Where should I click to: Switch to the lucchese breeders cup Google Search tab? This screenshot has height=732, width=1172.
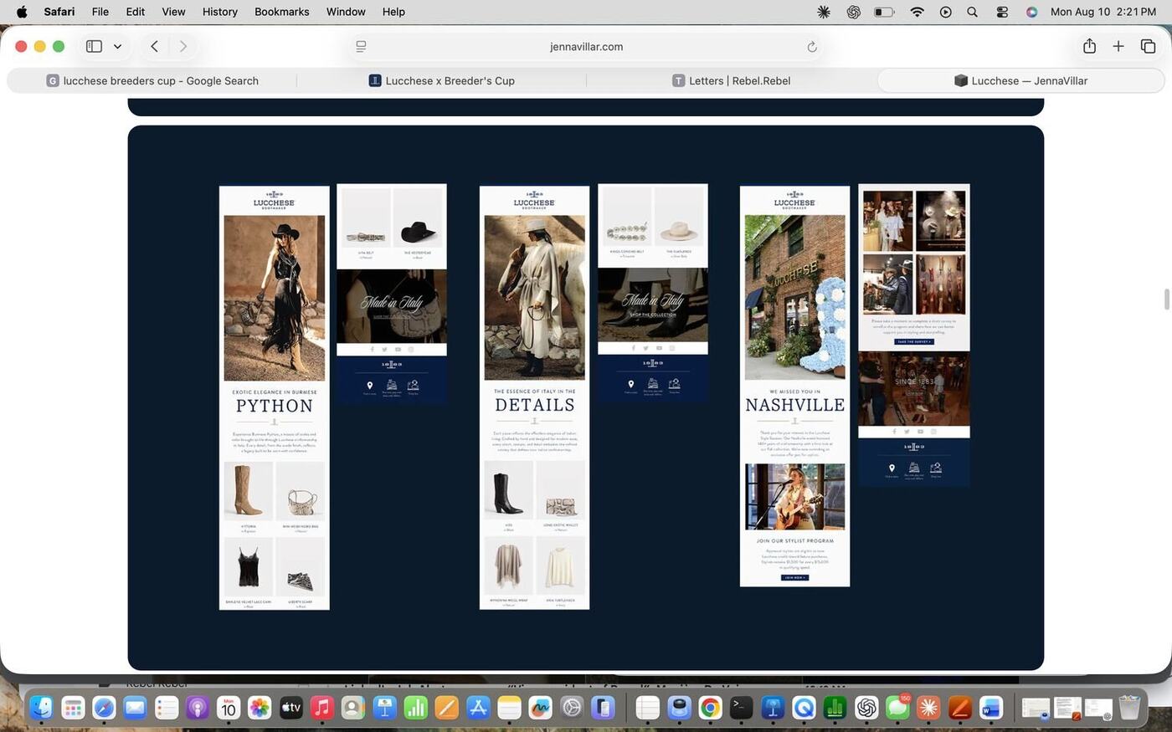(x=152, y=81)
